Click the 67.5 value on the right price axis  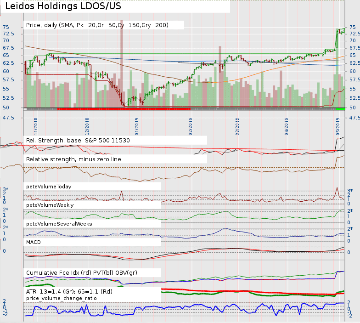tap(354, 48)
